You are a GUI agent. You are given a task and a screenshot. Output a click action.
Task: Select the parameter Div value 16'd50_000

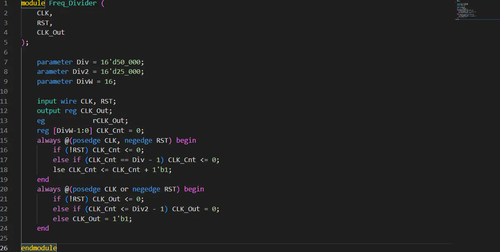[121, 62]
